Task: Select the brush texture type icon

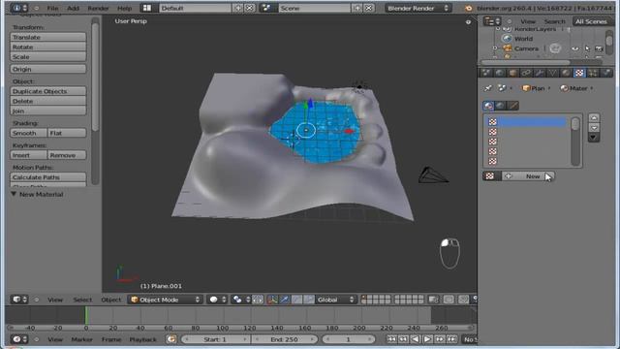Action: [512, 106]
